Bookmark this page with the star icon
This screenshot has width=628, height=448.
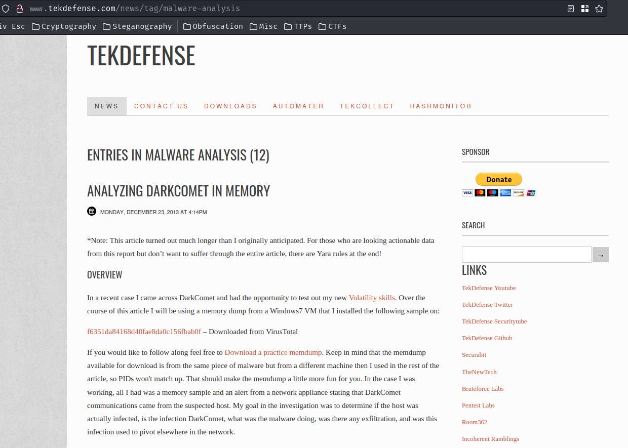599,9
